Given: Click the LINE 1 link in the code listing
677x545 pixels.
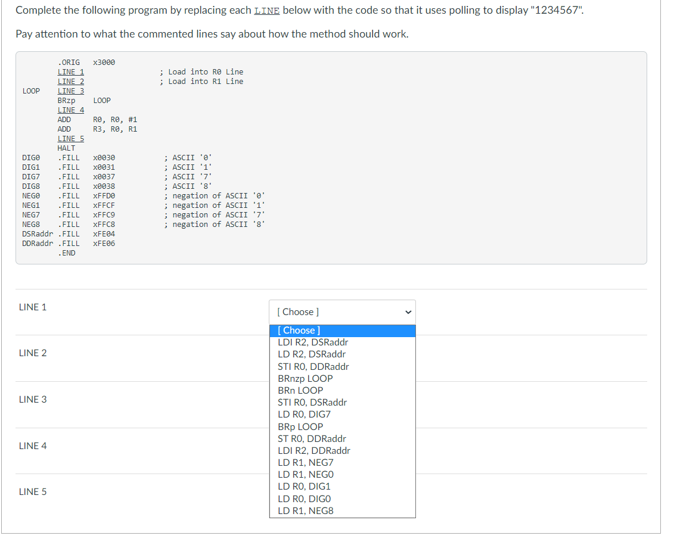Looking at the screenshot, I should pyautogui.click(x=70, y=71).
